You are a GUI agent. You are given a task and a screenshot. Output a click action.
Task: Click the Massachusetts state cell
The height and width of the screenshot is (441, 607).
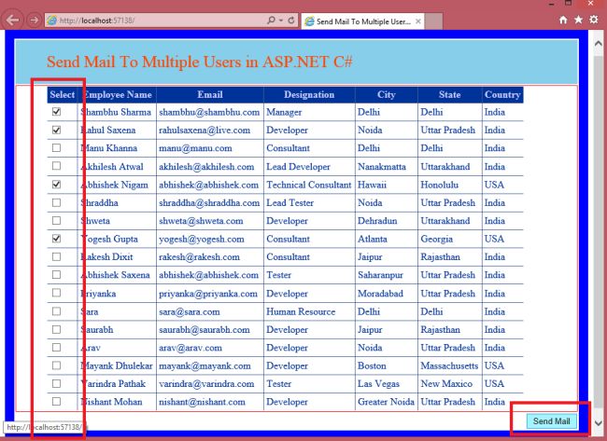(449, 365)
